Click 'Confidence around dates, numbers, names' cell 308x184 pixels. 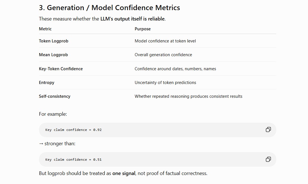(x=175, y=69)
